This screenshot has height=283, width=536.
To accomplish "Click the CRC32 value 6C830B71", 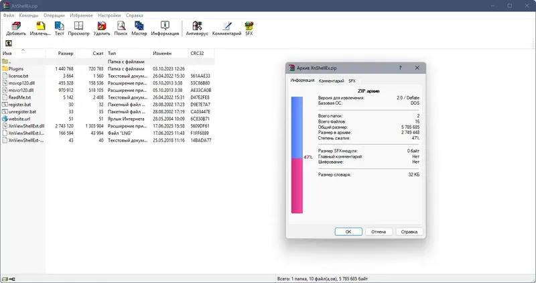I will [x=200, y=119].
